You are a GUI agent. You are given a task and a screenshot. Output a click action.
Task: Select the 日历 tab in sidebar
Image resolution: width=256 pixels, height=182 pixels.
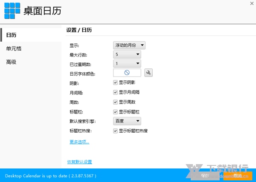tap(12, 35)
